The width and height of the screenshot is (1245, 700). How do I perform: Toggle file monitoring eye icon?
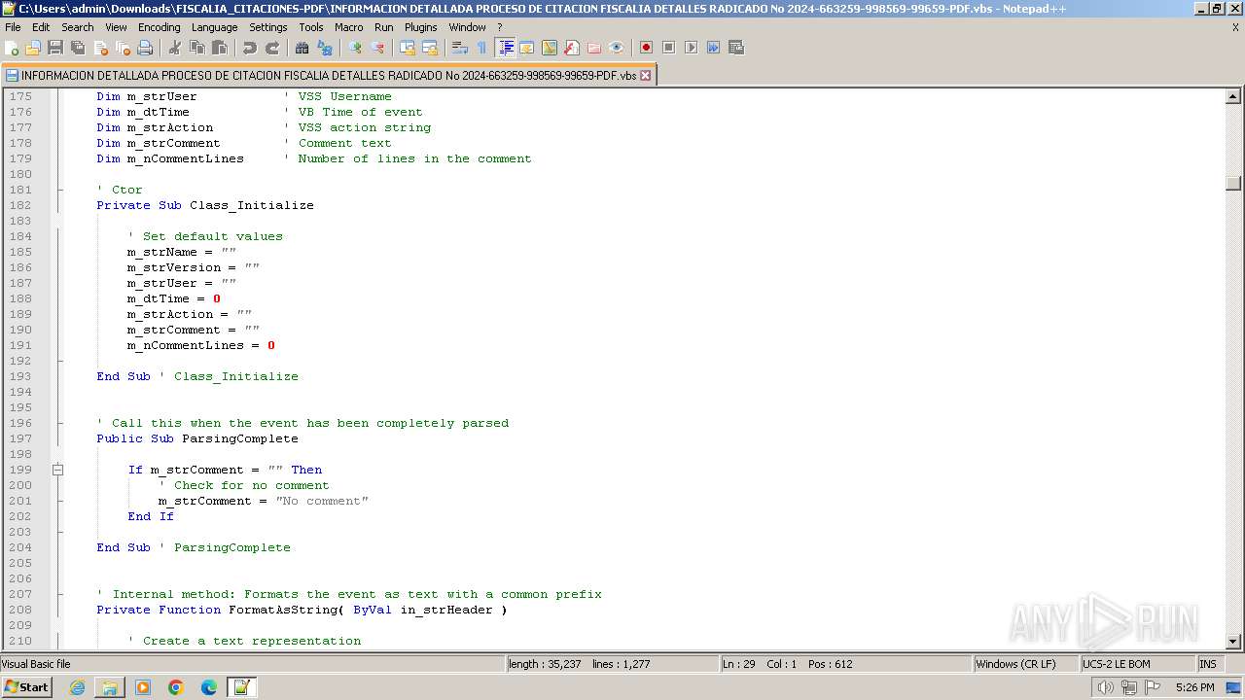tap(617, 48)
